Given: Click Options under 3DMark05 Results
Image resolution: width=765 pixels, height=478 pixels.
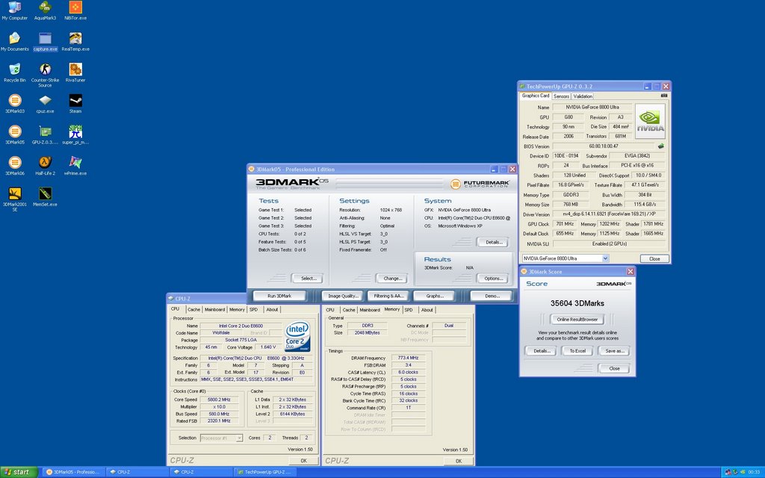Looking at the screenshot, I should coord(493,278).
